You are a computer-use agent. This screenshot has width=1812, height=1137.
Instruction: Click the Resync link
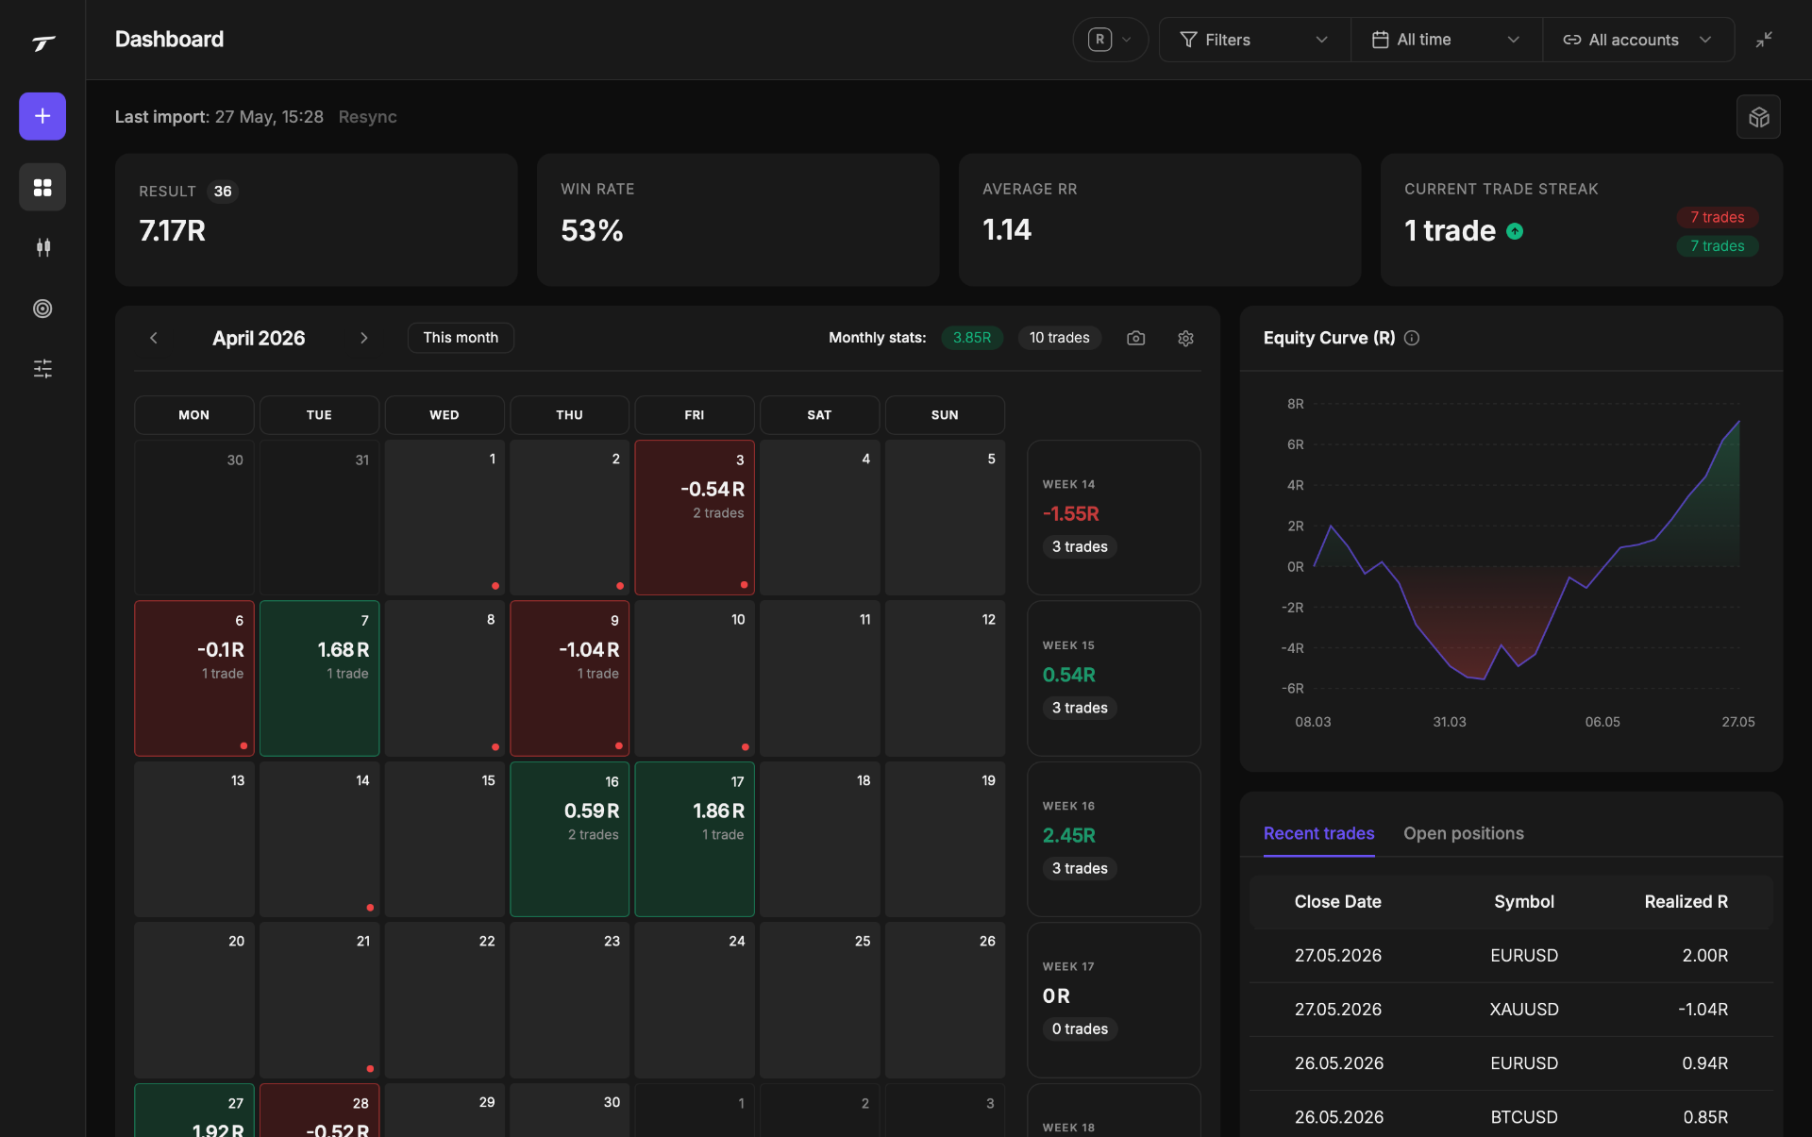(368, 117)
